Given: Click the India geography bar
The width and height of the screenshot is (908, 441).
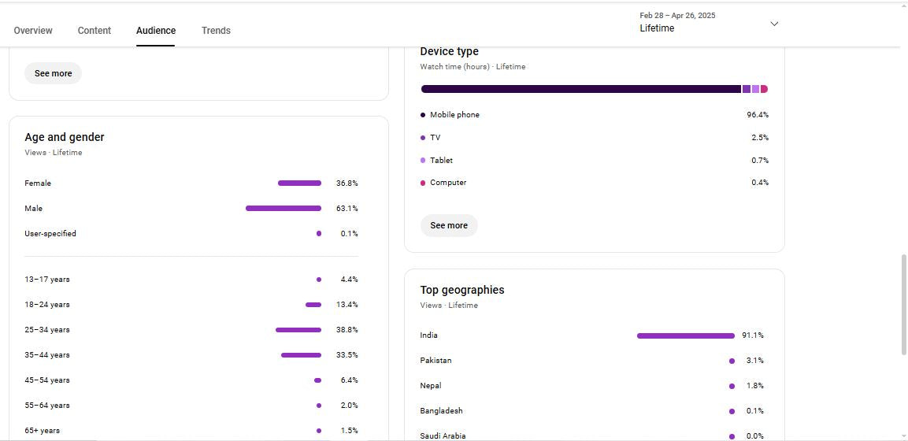Looking at the screenshot, I should pyautogui.click(x=685, y=336).
